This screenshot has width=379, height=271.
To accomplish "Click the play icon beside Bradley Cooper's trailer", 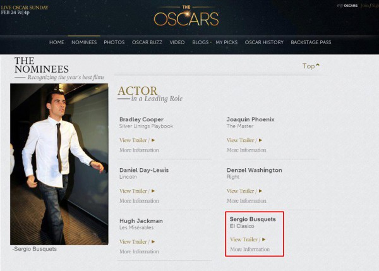I will [x=153, y=140].
